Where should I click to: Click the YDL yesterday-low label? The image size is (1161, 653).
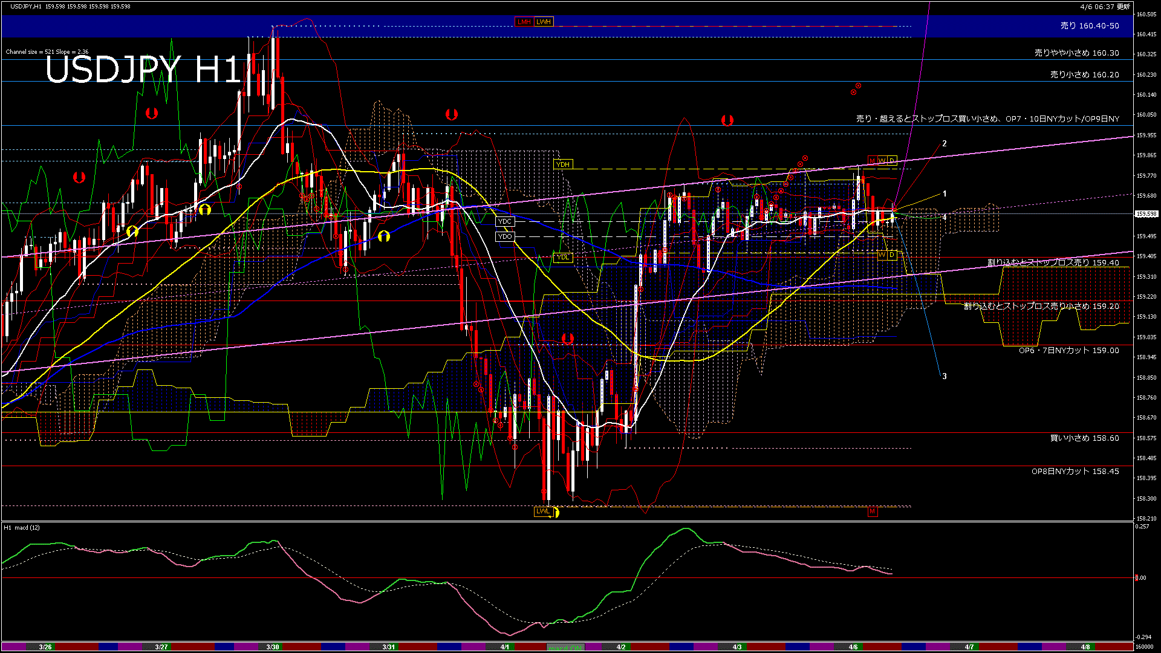click(563, 257)
